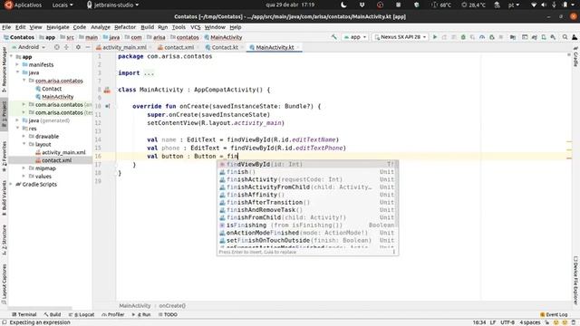This screenshot has width=580, height=326.
Task: Open the app run configuration dropdown
Action: coord(354,37)
